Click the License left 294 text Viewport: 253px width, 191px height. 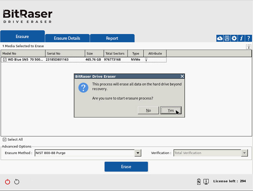(x=229, y=181)
